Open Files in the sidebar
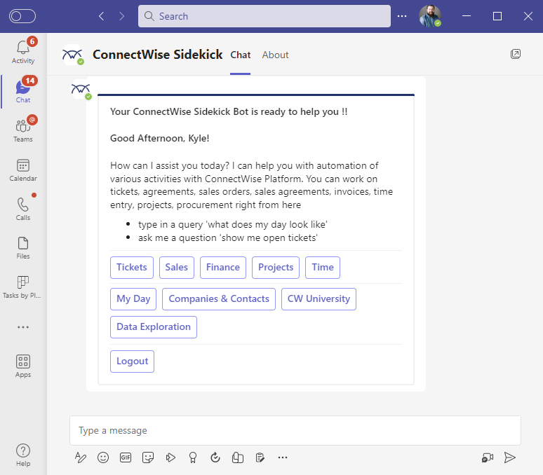This screenshot has height=475, width=543. [23, 247]
